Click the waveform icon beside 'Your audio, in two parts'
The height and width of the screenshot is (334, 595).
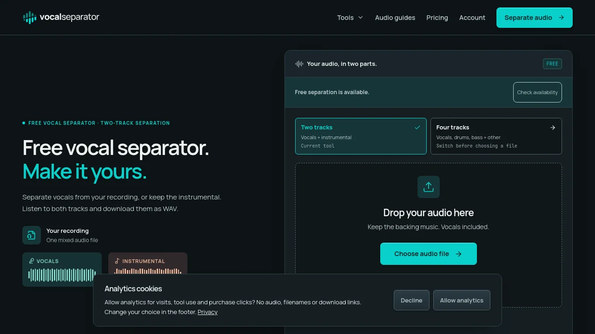299,64
